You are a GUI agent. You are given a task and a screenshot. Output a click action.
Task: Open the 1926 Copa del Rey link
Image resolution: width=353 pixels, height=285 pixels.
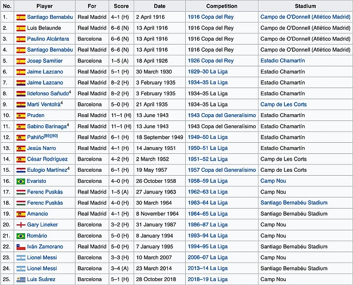pyautogui.click(x=211, y=61)
